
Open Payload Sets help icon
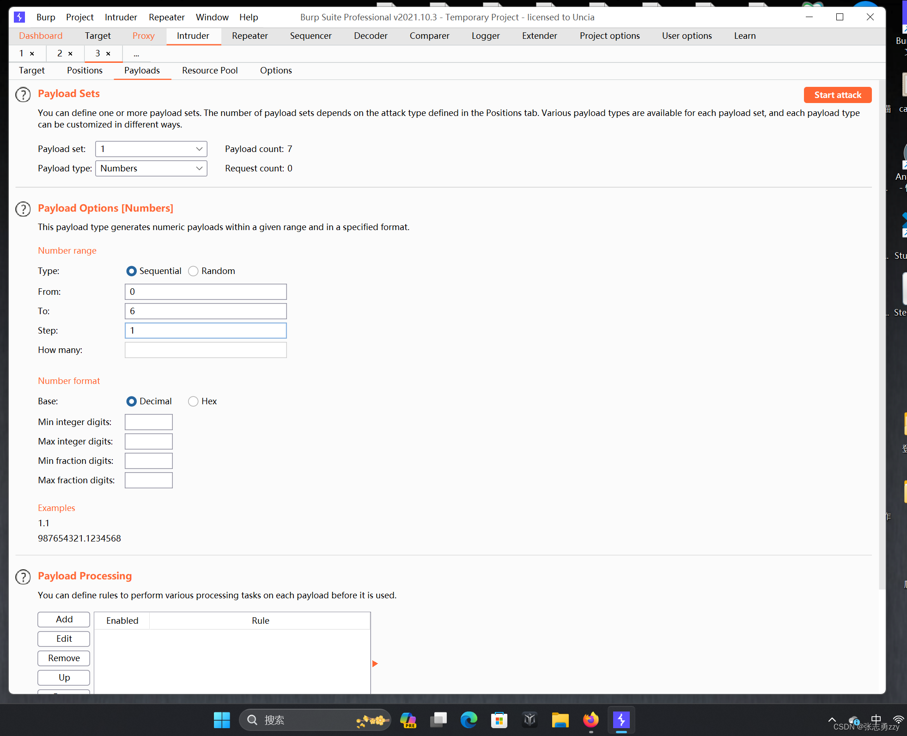23,95
